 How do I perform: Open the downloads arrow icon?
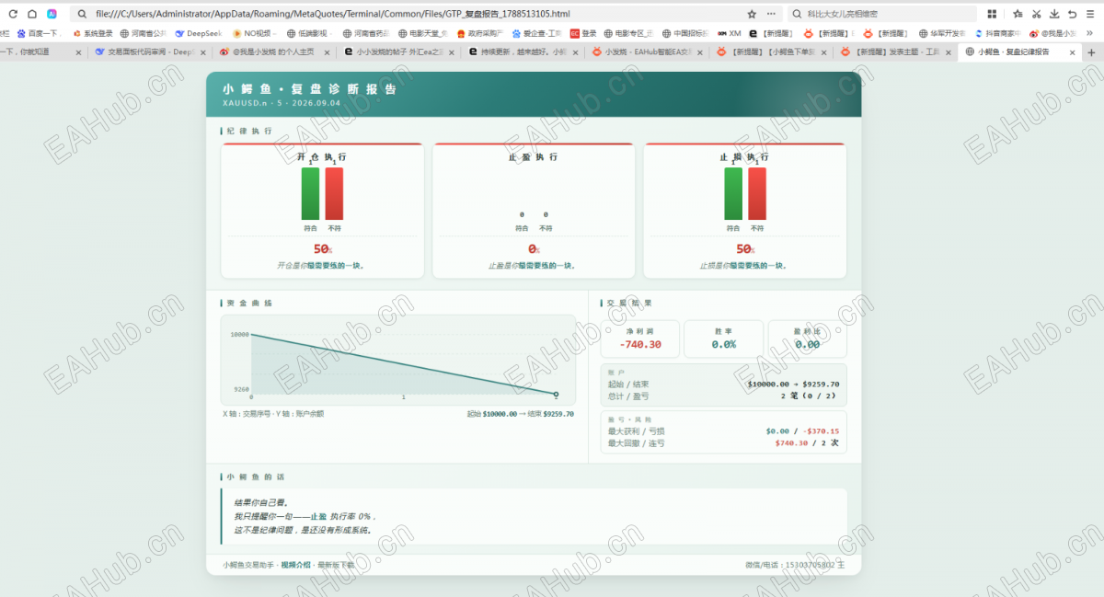click(x=1055, y=14)
